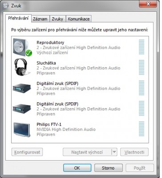Click the Nastavit výchozí button

pos(87,152)
